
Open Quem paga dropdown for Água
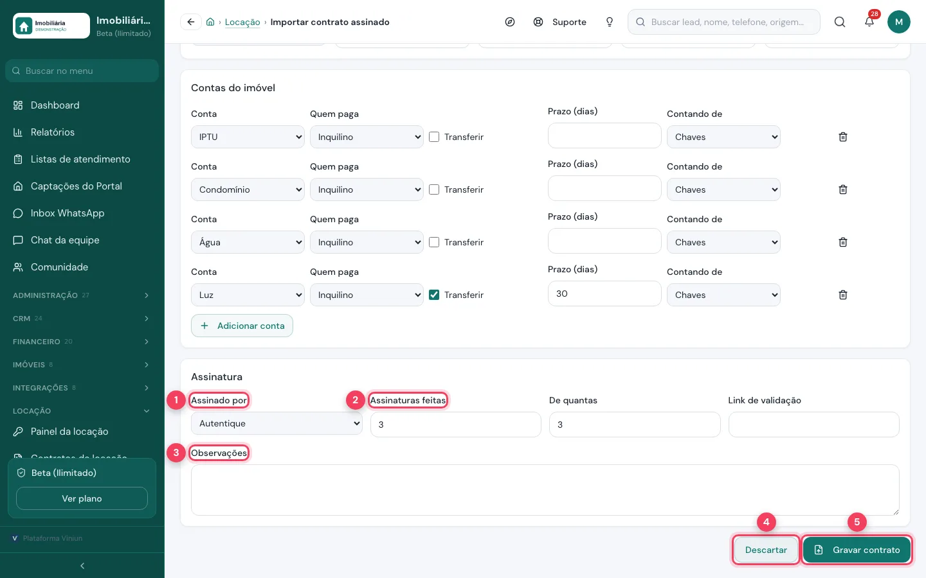pyautogui.click(x=367, y=242)
